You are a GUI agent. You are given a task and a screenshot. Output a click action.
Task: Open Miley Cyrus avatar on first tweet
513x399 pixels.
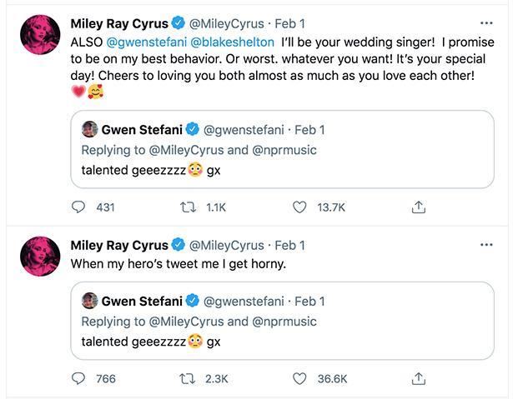coord(40,34)
